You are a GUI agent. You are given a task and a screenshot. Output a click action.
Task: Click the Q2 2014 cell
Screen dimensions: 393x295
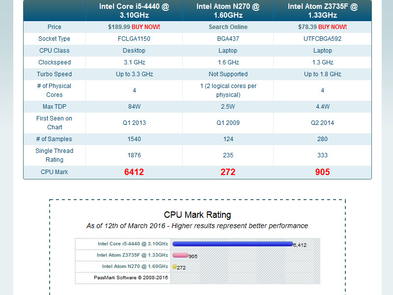pos(323,122)
